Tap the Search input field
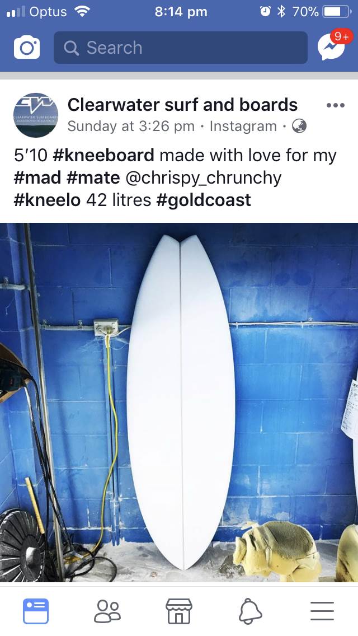 (181, 48)
